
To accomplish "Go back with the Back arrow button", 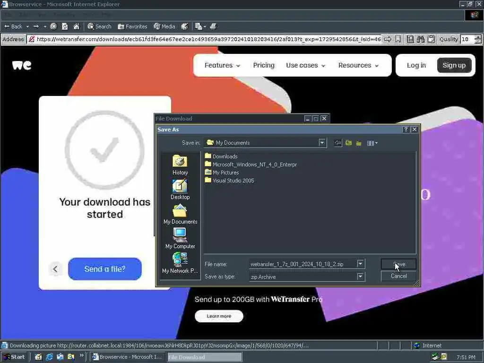I will click(x=13, y=26).
